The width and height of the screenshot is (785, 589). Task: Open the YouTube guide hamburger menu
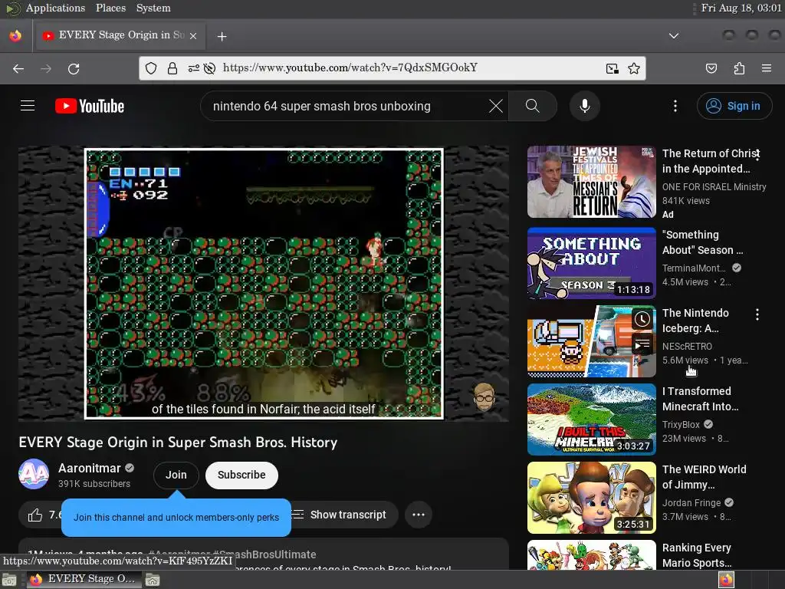[x=28, y=106]
